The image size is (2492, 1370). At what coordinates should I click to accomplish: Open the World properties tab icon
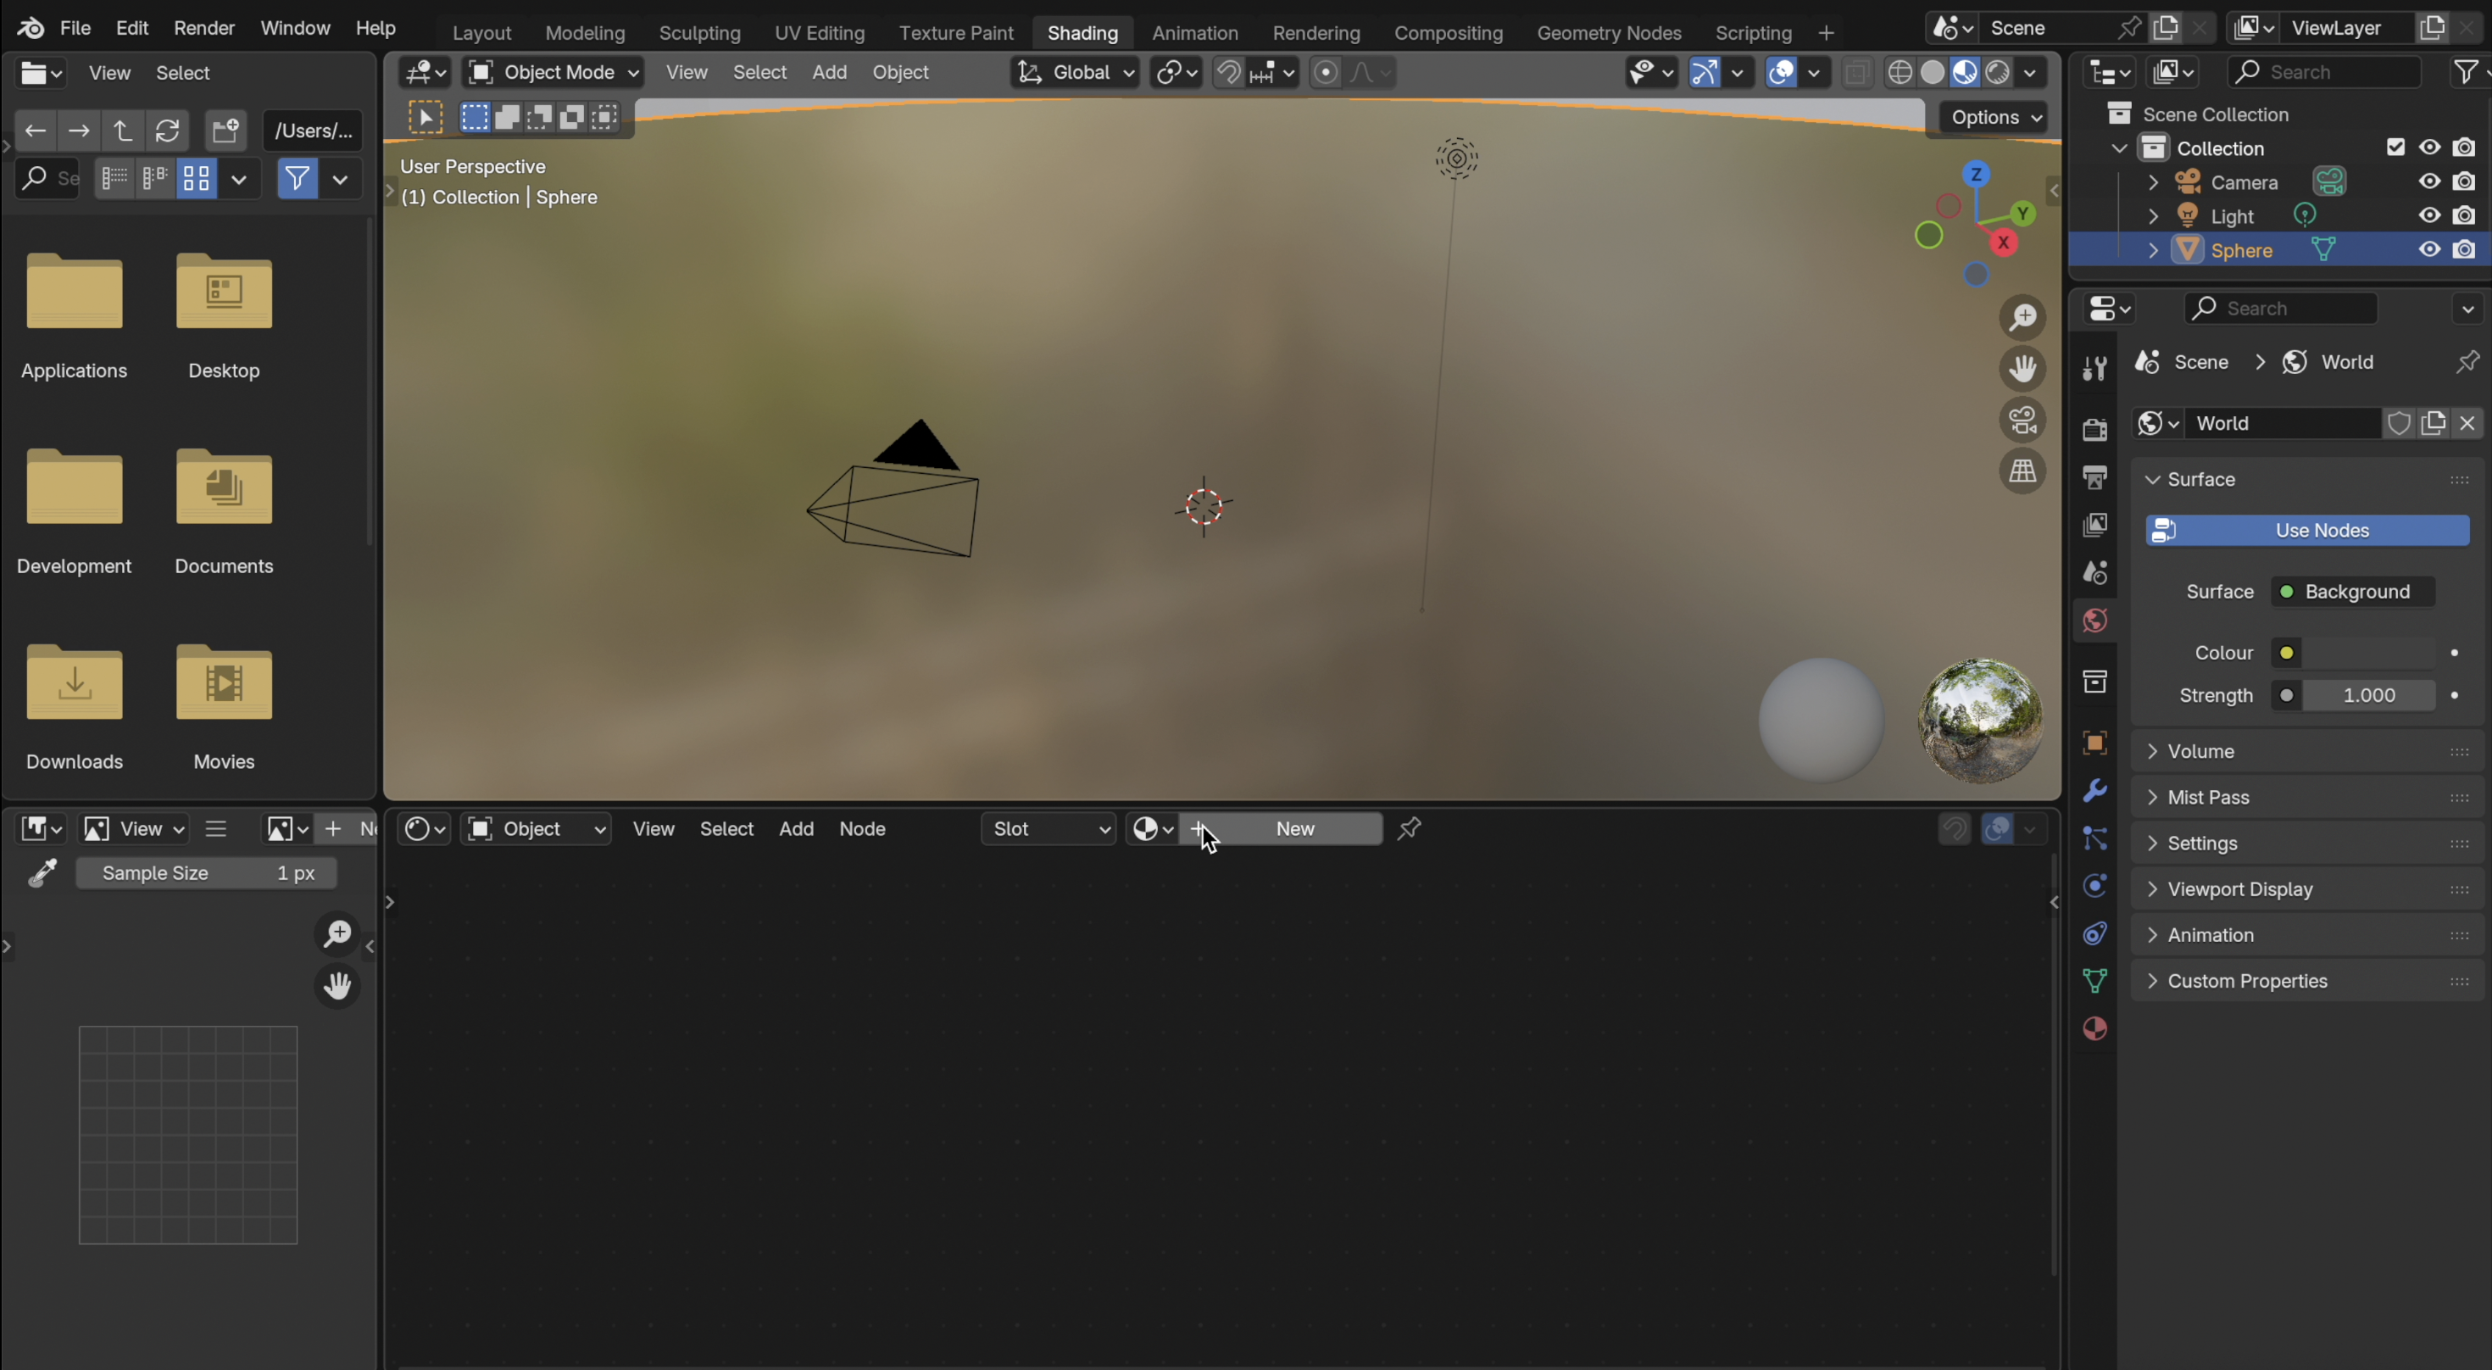coord(2094,621)
